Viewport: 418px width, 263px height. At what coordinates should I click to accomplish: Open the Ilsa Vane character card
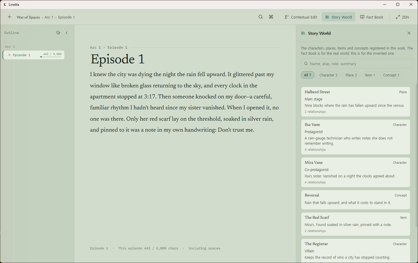[356, 137]
